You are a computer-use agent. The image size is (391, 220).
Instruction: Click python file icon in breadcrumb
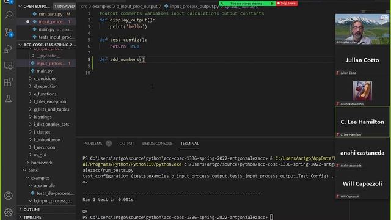tap(166, 6)
